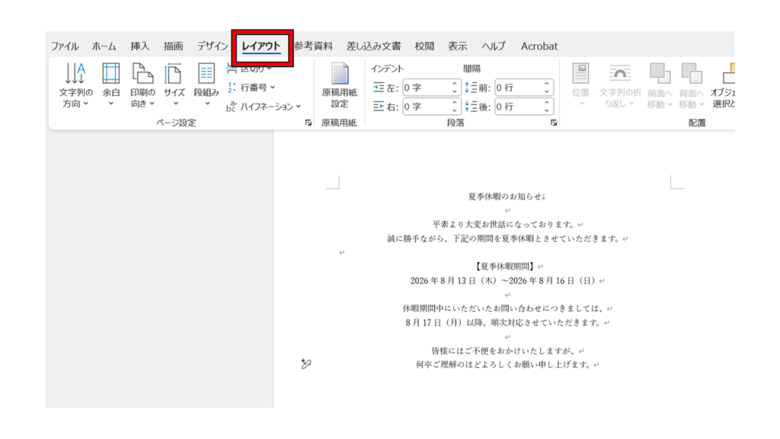780x439 pixels.
Task: Click the left indent (左) input field
Action: (426, 88)
